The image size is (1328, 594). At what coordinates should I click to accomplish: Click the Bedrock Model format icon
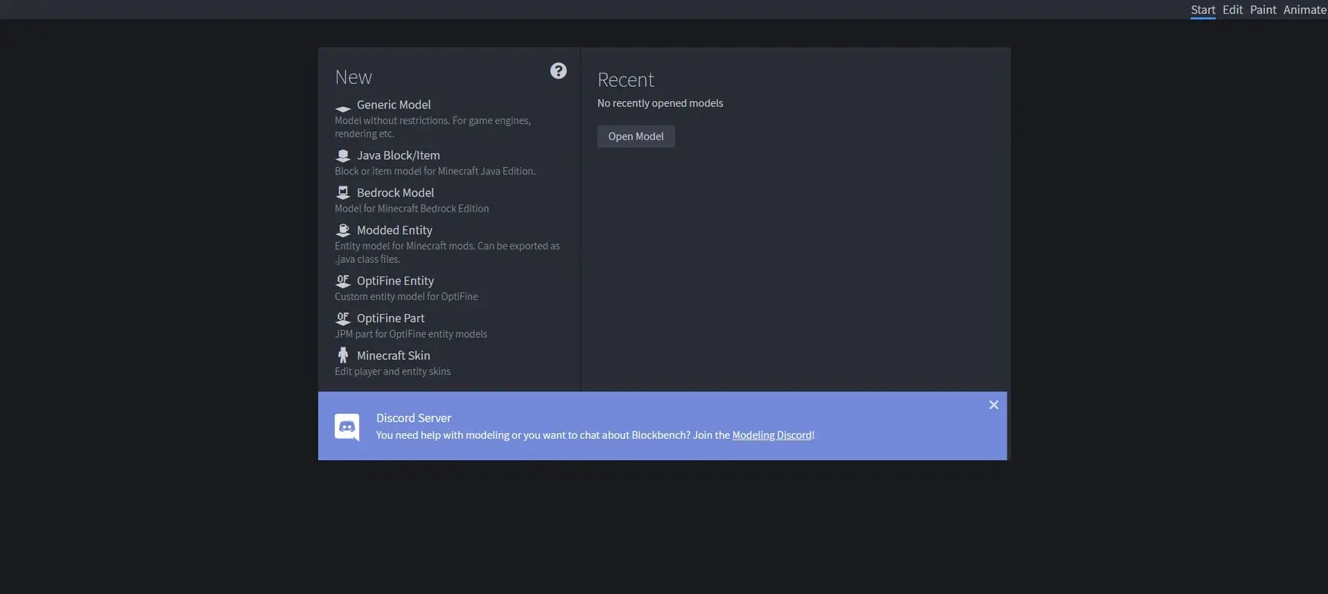tap(342, 193)
